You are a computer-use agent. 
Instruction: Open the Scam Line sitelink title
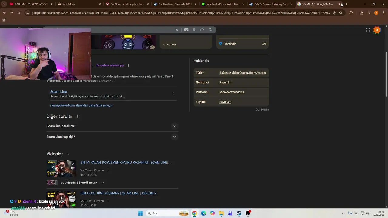[x=59, y=92]
